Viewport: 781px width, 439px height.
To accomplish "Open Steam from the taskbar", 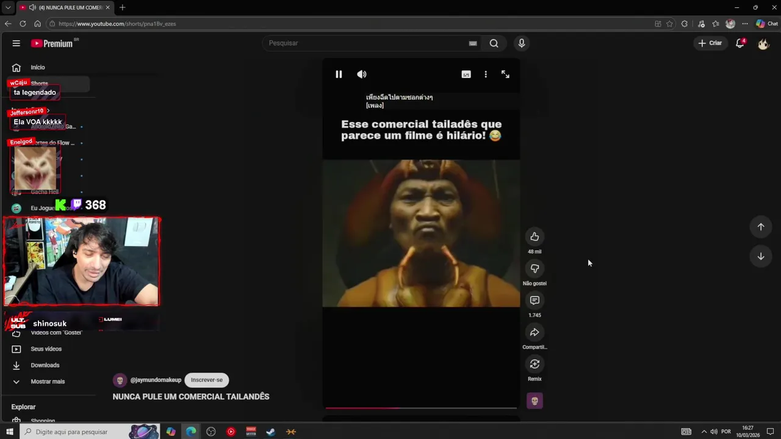I will pos(271,432).
